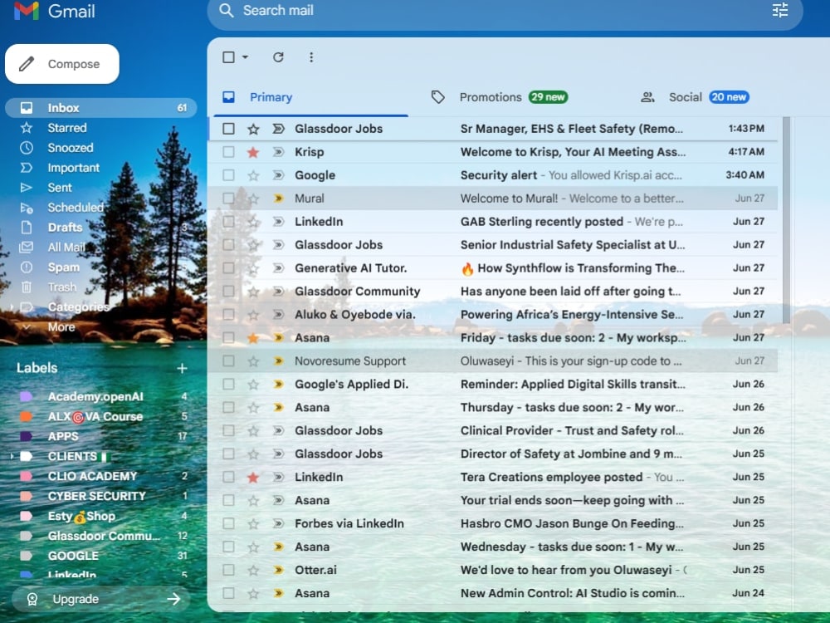Click the email list vertical scrollbar

pyautogui.click(x=786, y=220)
